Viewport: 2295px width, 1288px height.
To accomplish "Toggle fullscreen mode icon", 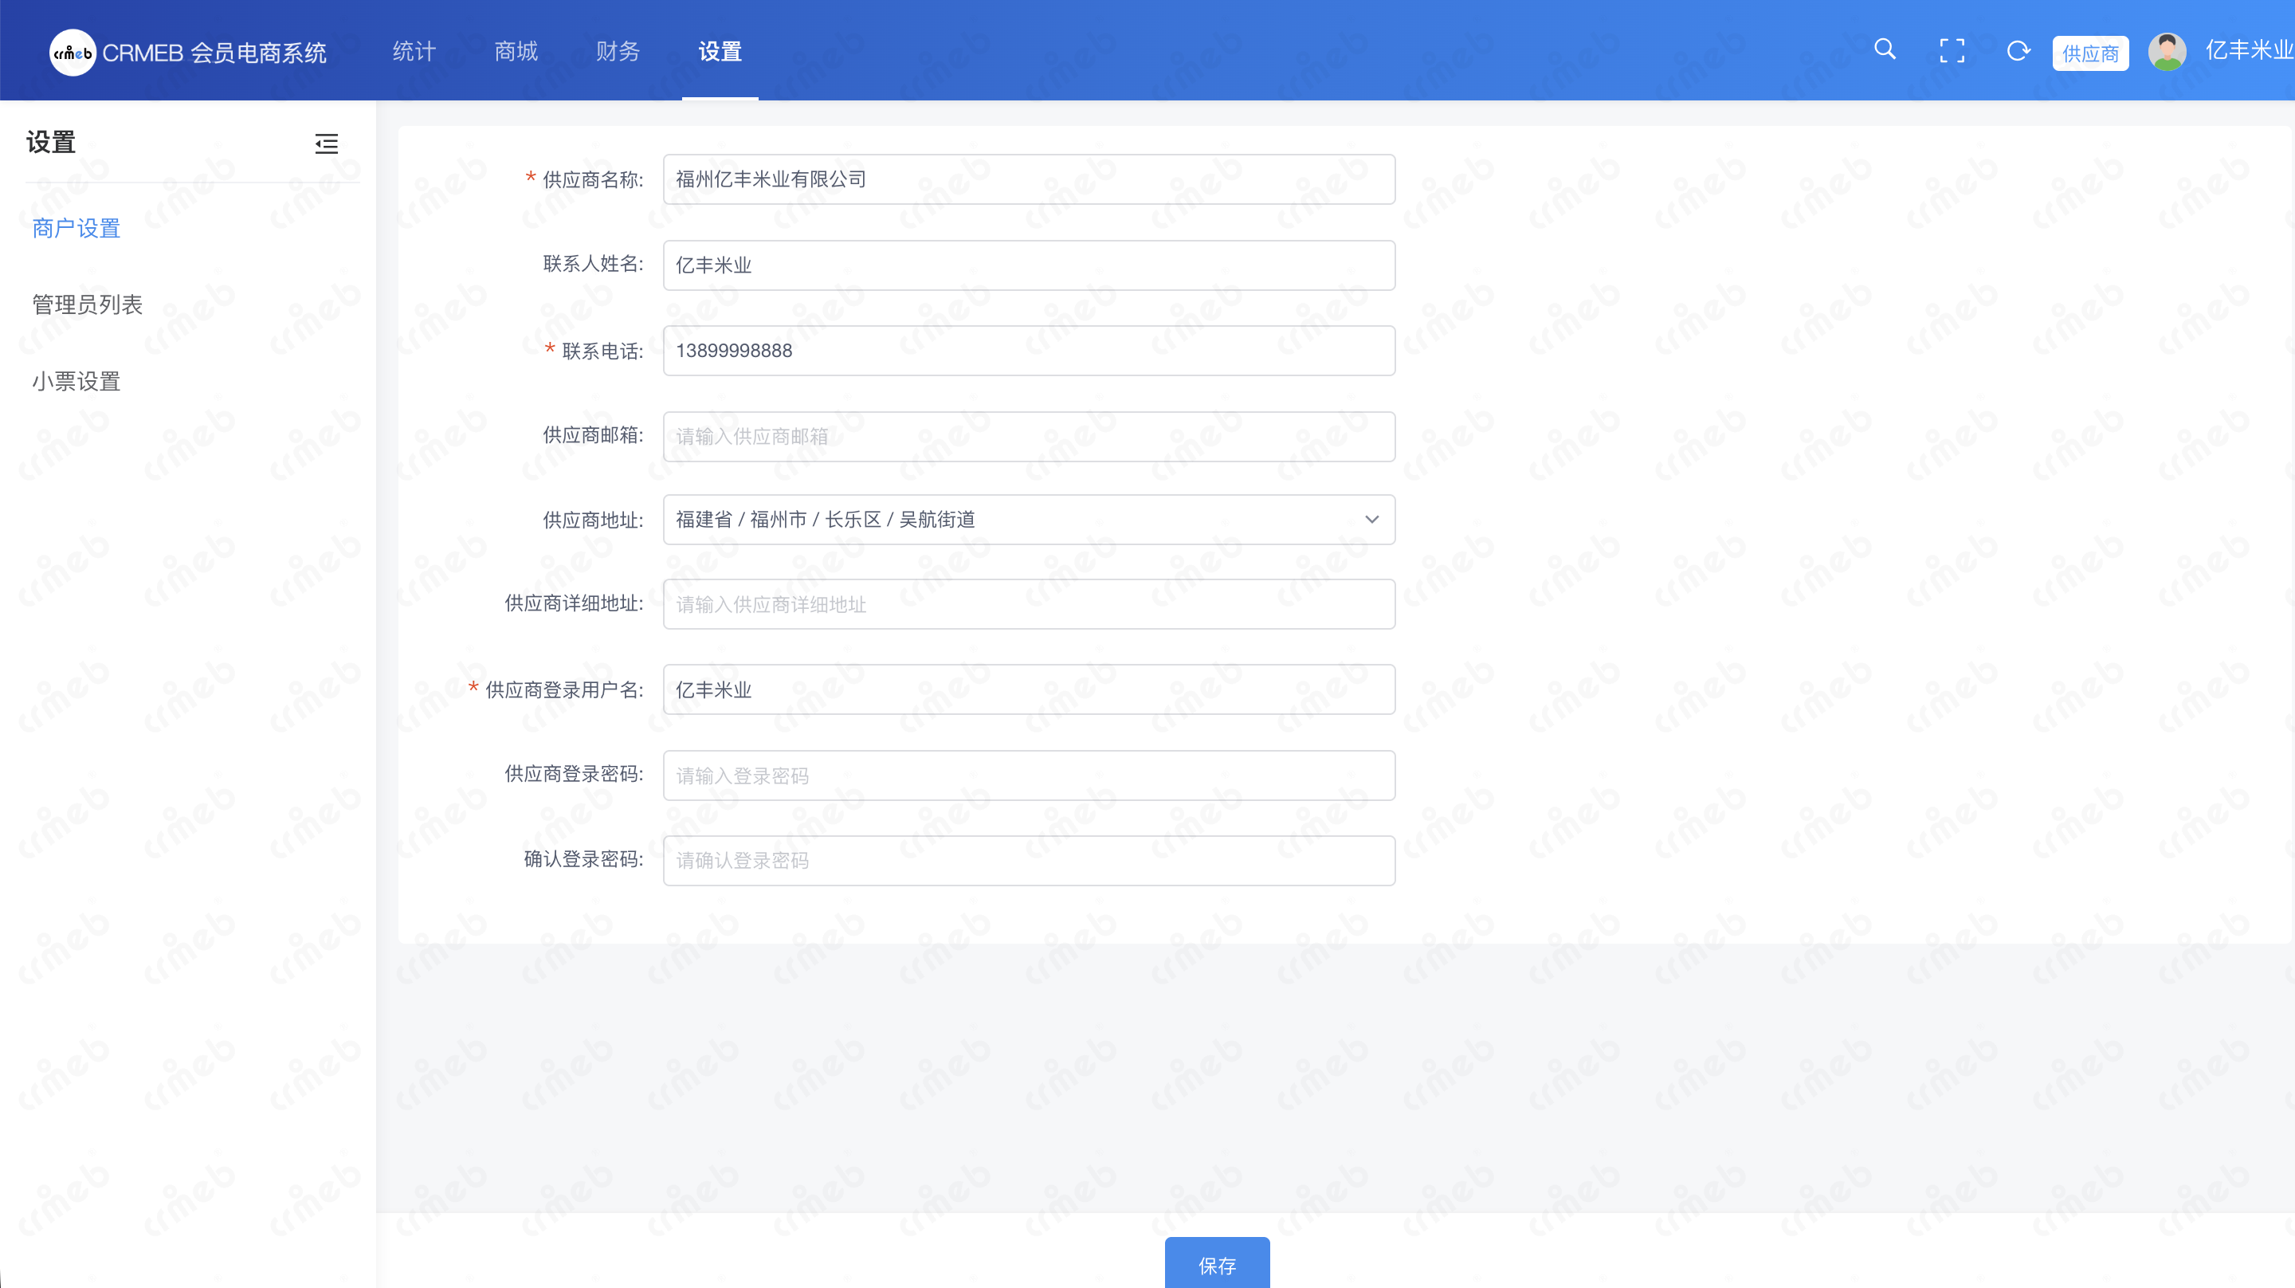I will 1951,51.
